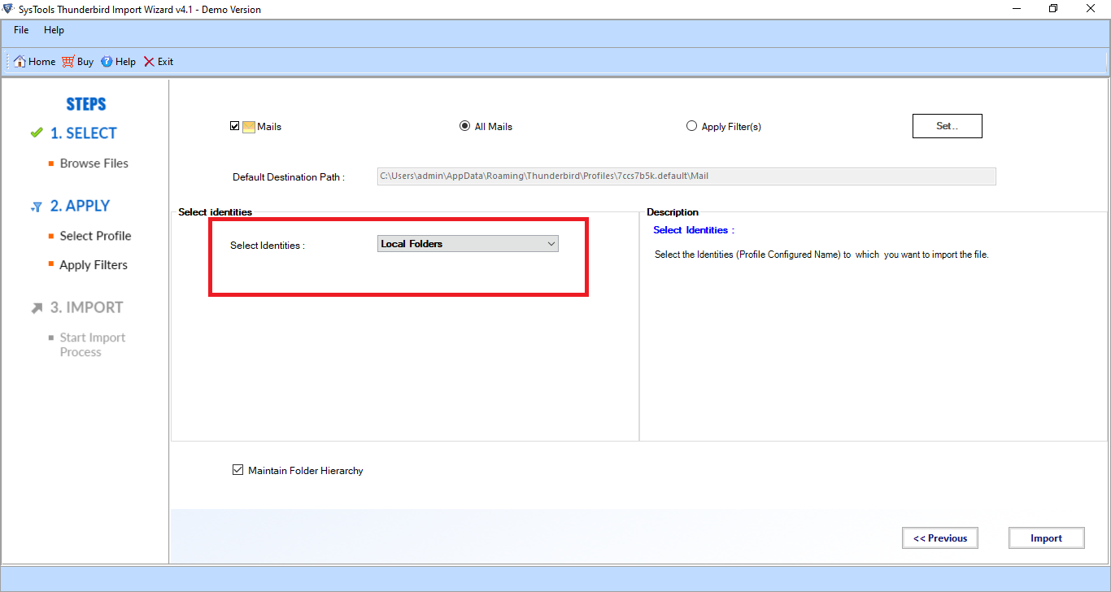This screenshot has width=1111, height=592.
Task: Go back with the << Previous button
Action: click(x=940, y=538)
